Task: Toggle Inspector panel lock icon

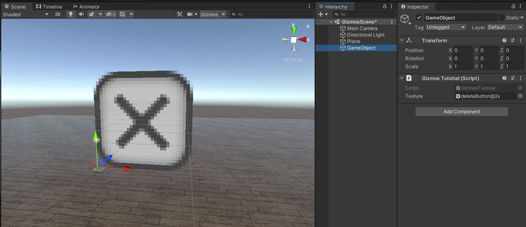Action: click(x=514, y=6)
